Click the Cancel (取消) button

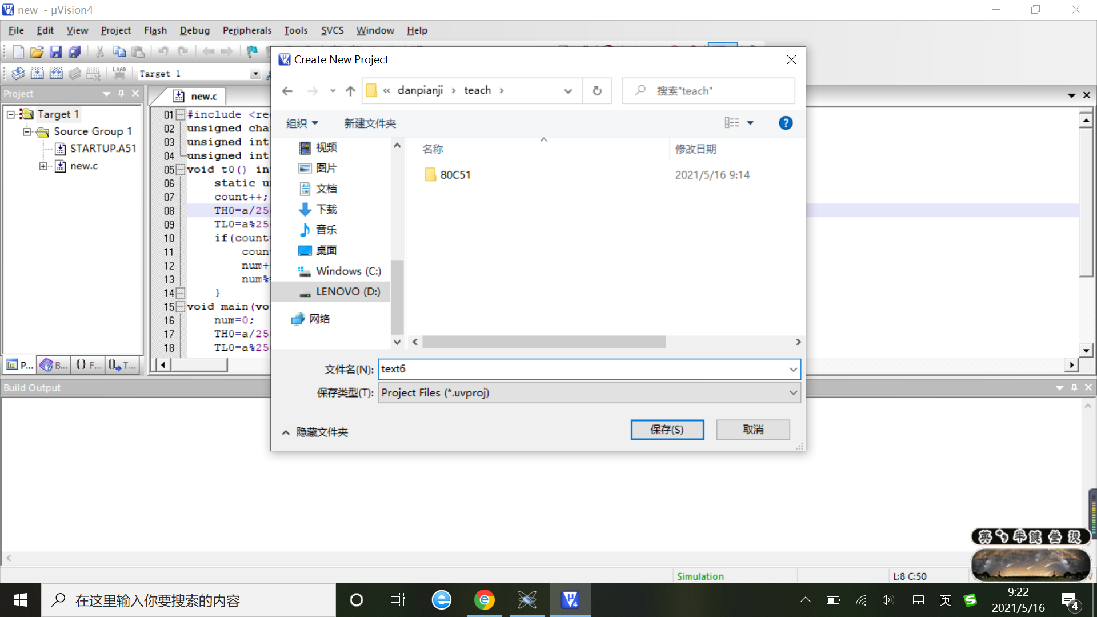point(752,430)
